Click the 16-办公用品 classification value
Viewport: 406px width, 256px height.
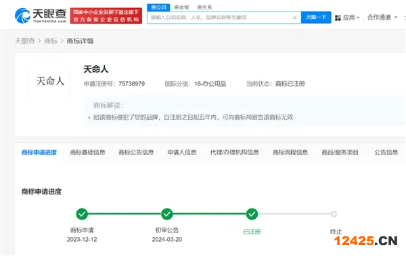click(210, 84)
